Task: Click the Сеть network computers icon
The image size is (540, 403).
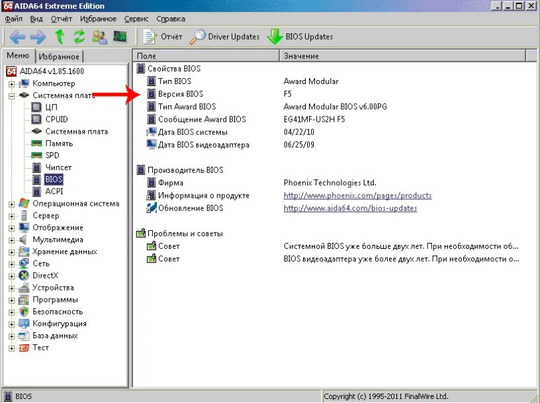Action: pyautogui.click(x=24, y=263)
